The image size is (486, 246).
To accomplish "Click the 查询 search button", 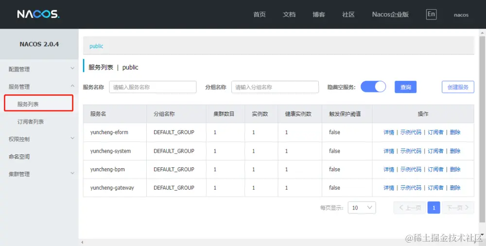I will click(x=405, y=87).
